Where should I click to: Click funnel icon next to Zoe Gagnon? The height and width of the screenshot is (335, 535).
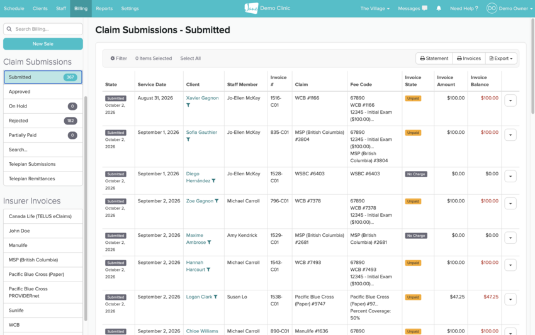point(217,201)
